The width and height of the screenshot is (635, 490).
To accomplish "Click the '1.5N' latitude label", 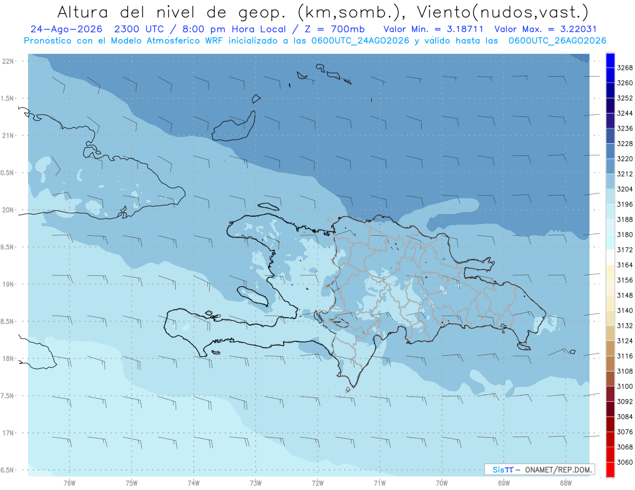I will (8, 99).
